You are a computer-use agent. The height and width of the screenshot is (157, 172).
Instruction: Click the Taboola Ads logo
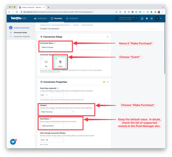coord(19,18)
